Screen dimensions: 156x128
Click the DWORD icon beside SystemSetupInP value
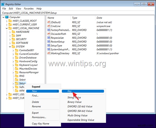tap(49, 49)
